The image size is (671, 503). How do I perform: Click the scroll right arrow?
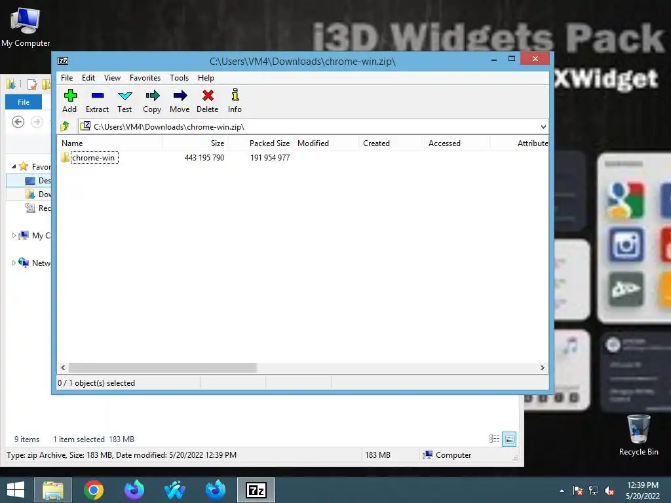pyautogui.click(x=542, y=367)
